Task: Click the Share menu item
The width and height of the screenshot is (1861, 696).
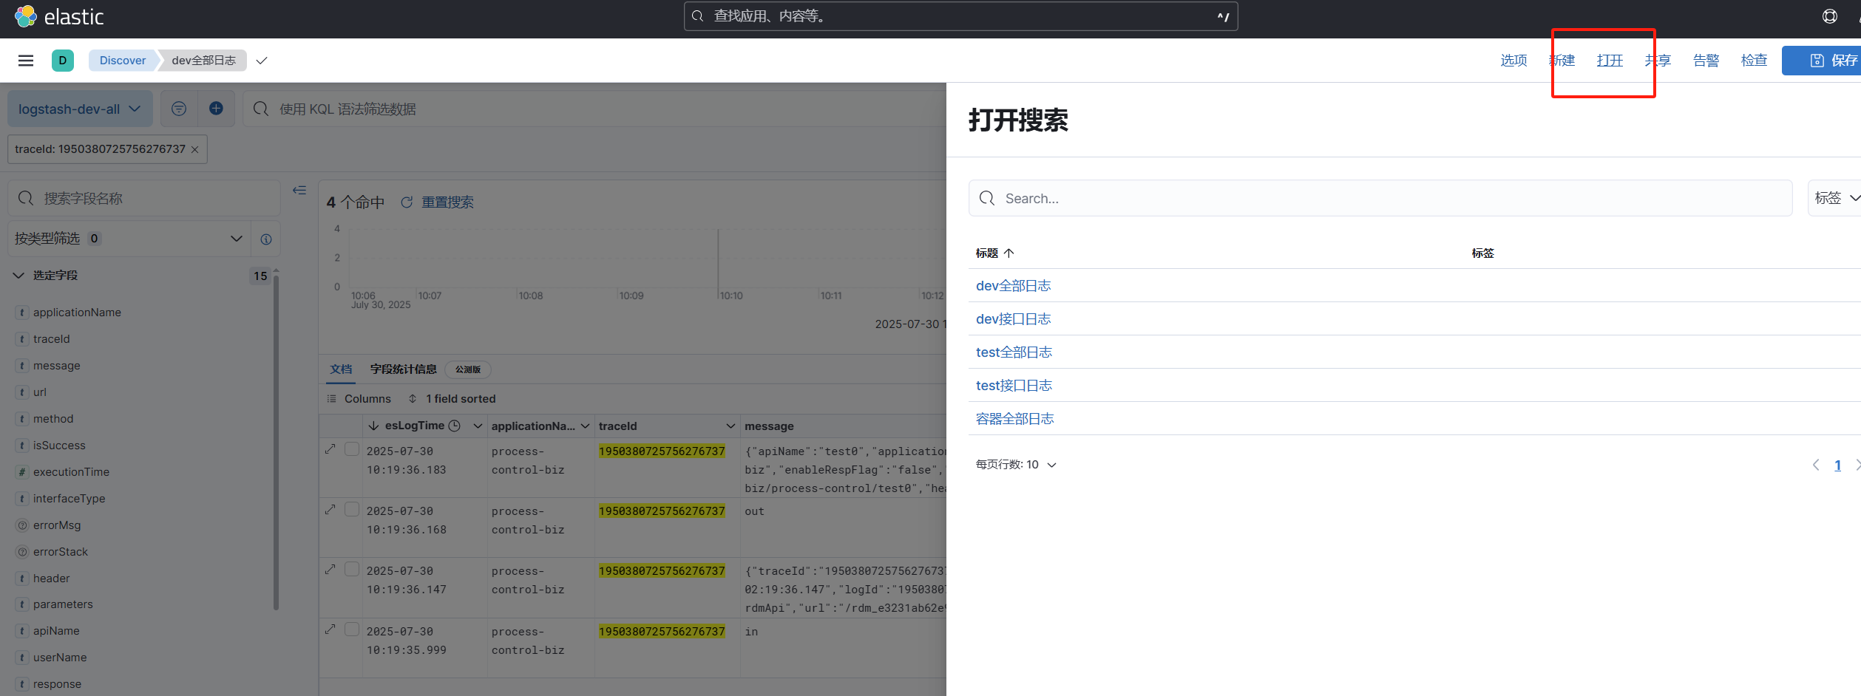Action: [x=1658, y=61]
